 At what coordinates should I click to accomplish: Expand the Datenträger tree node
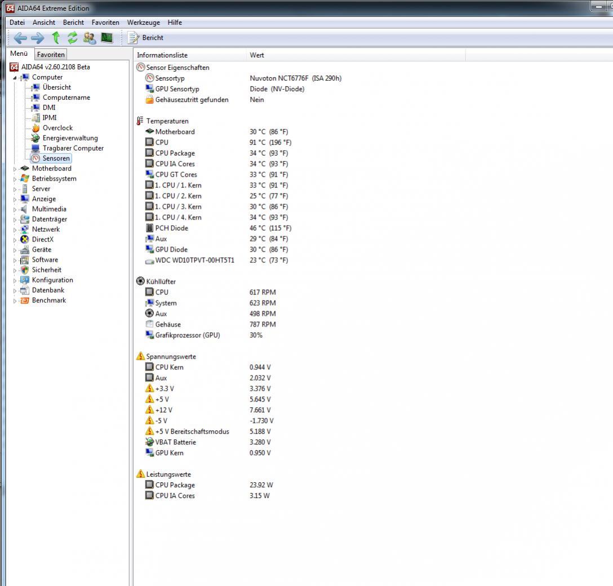pos(15,219)
